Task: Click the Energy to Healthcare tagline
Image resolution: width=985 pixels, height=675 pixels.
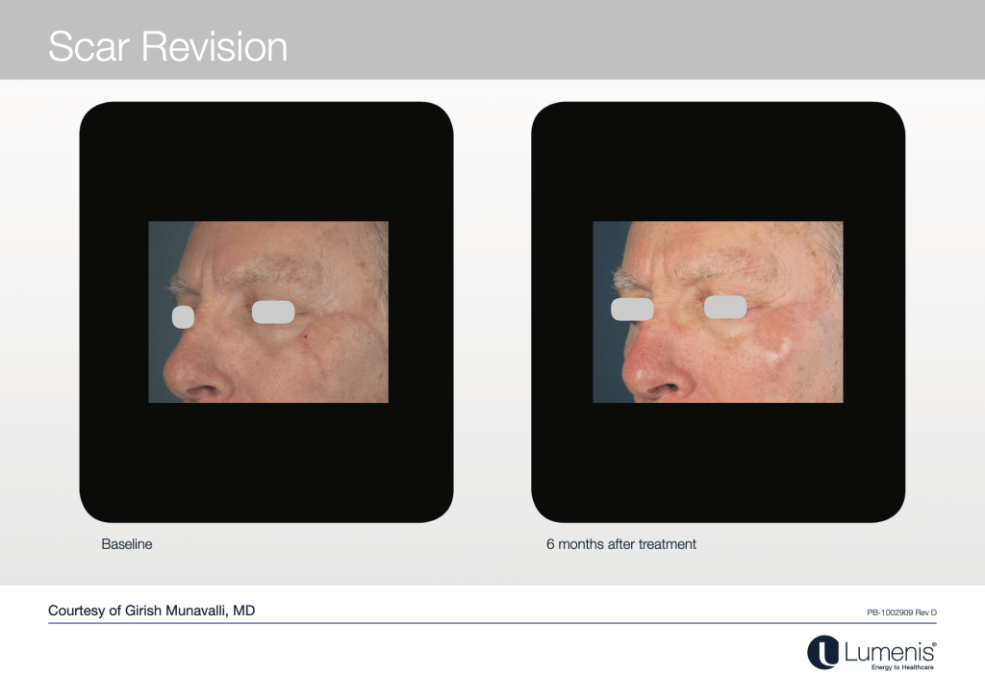Action: point(902,667)
